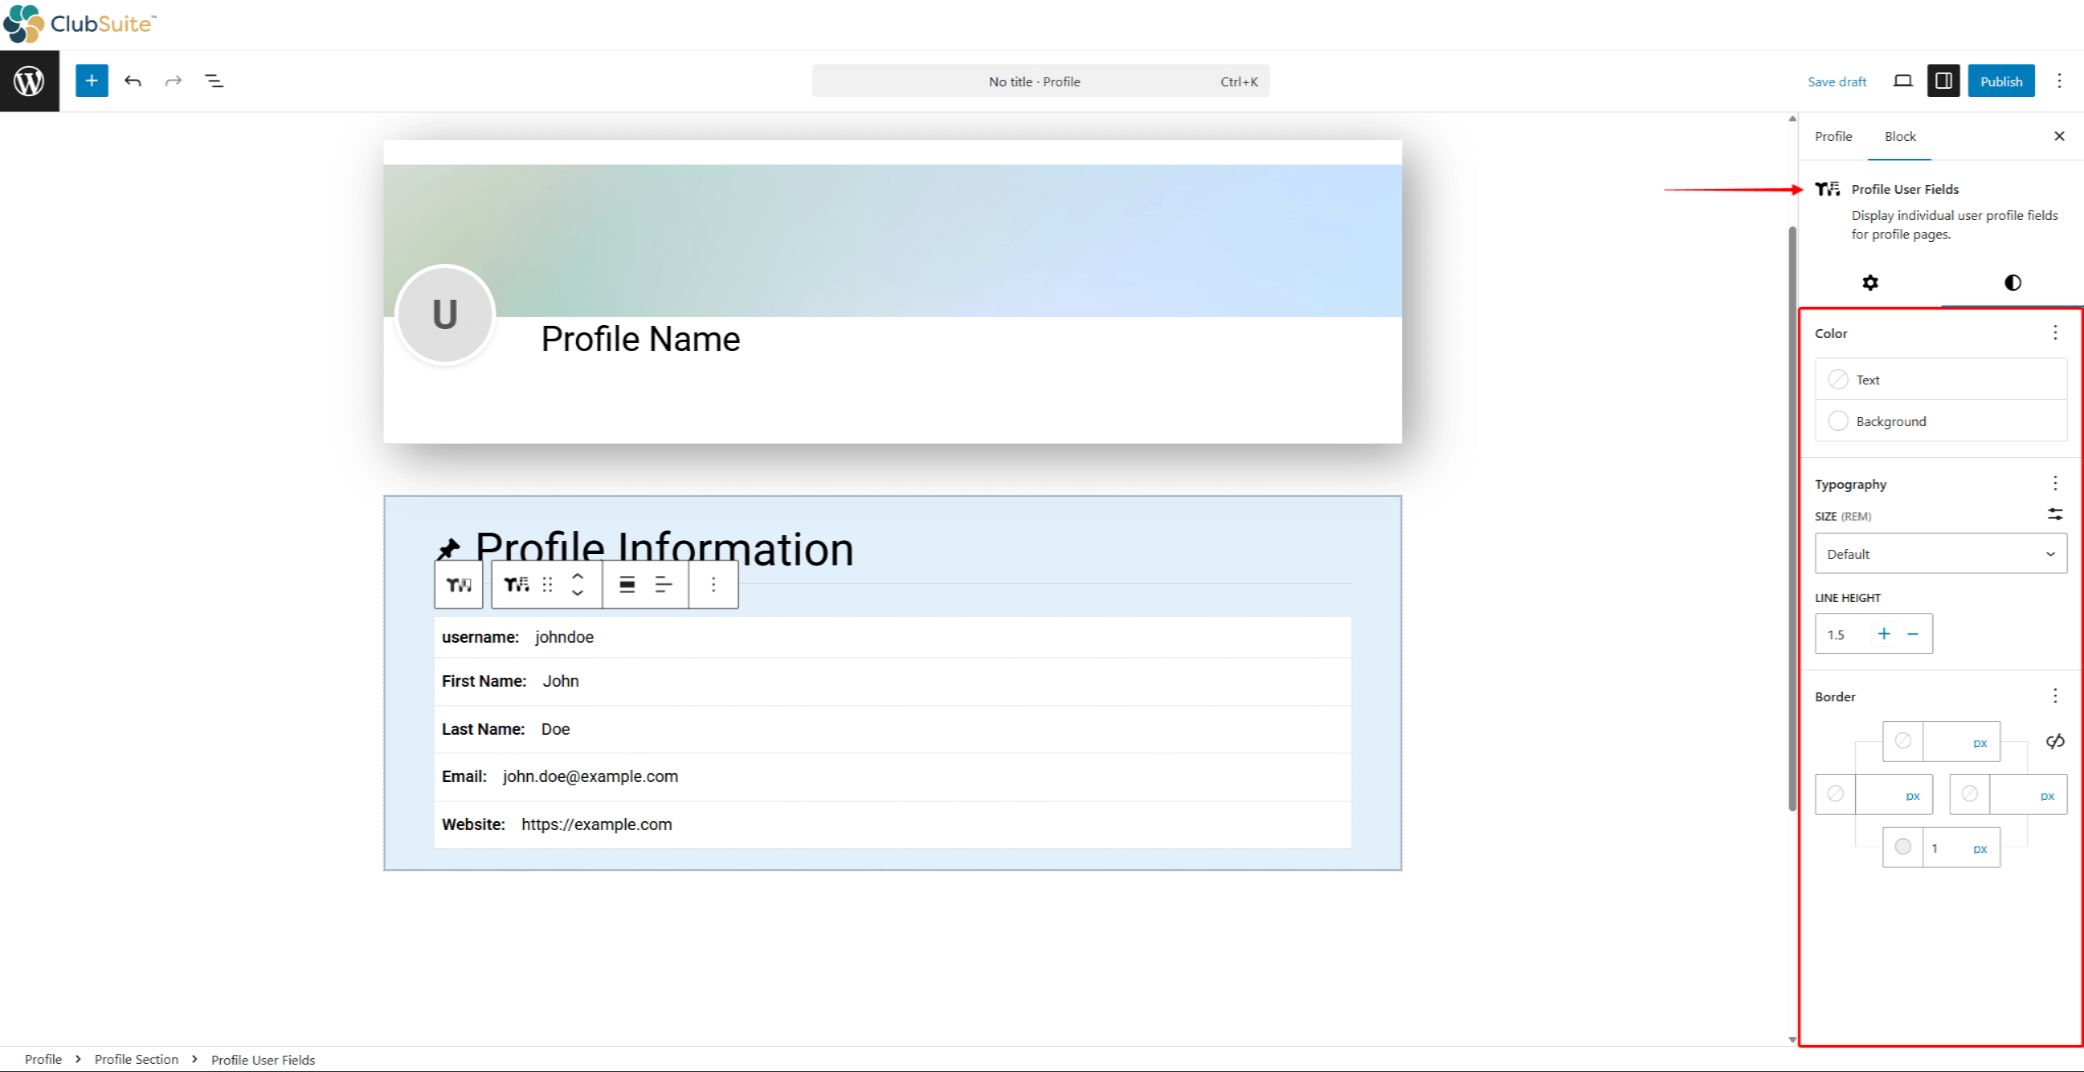Switch to the Profile sidebar tab
The height and width of the screenshot is (1072, 2084).
click(1832, 136)
